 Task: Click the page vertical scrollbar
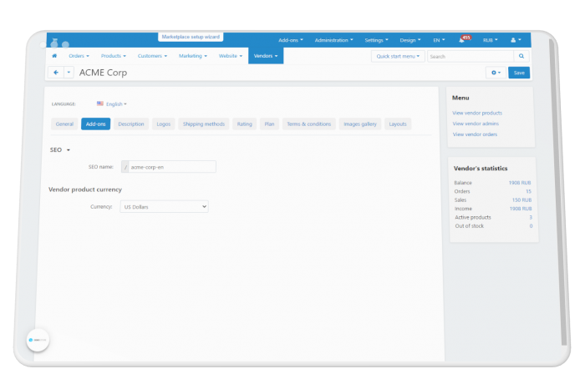pos(558,191)
